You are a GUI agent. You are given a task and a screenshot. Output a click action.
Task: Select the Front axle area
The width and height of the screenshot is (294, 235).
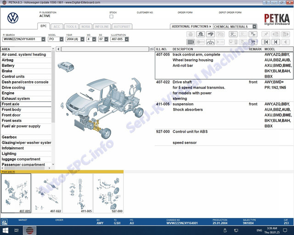click(26, 104)
